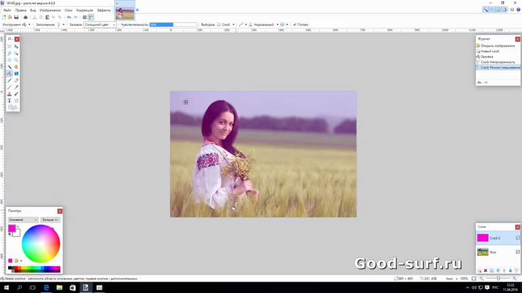The width and height of the screenshot is (522, 293).
Task: Click the Undo arrow in main toolbar
Action: tap(69, 17)
